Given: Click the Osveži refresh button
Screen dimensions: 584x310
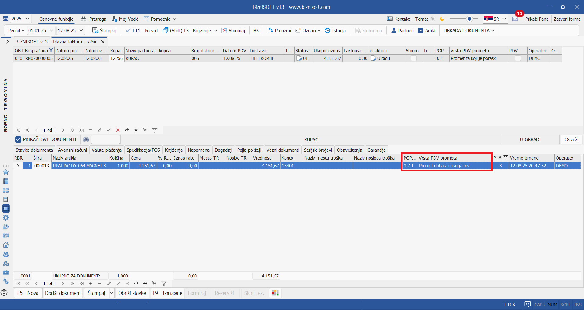Looking at the screenshot, I should coord(571,139).
